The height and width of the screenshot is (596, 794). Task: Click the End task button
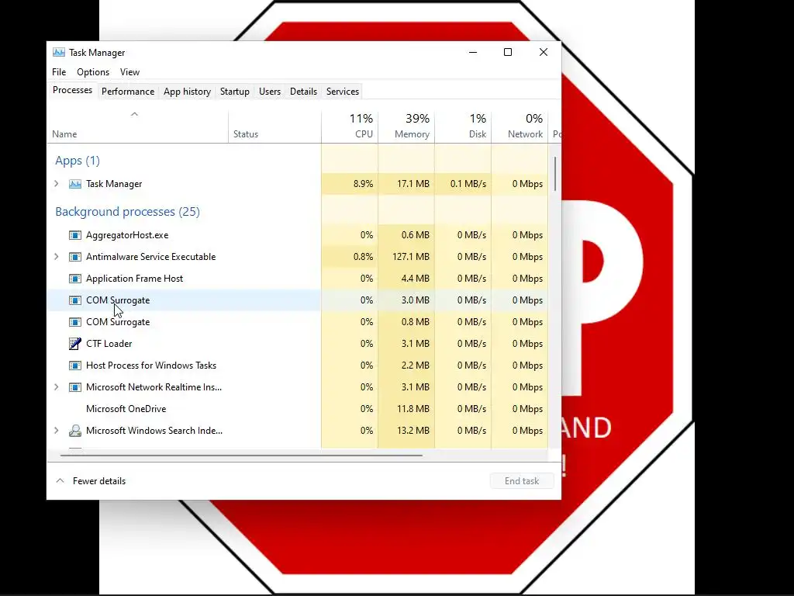(522, 481)
